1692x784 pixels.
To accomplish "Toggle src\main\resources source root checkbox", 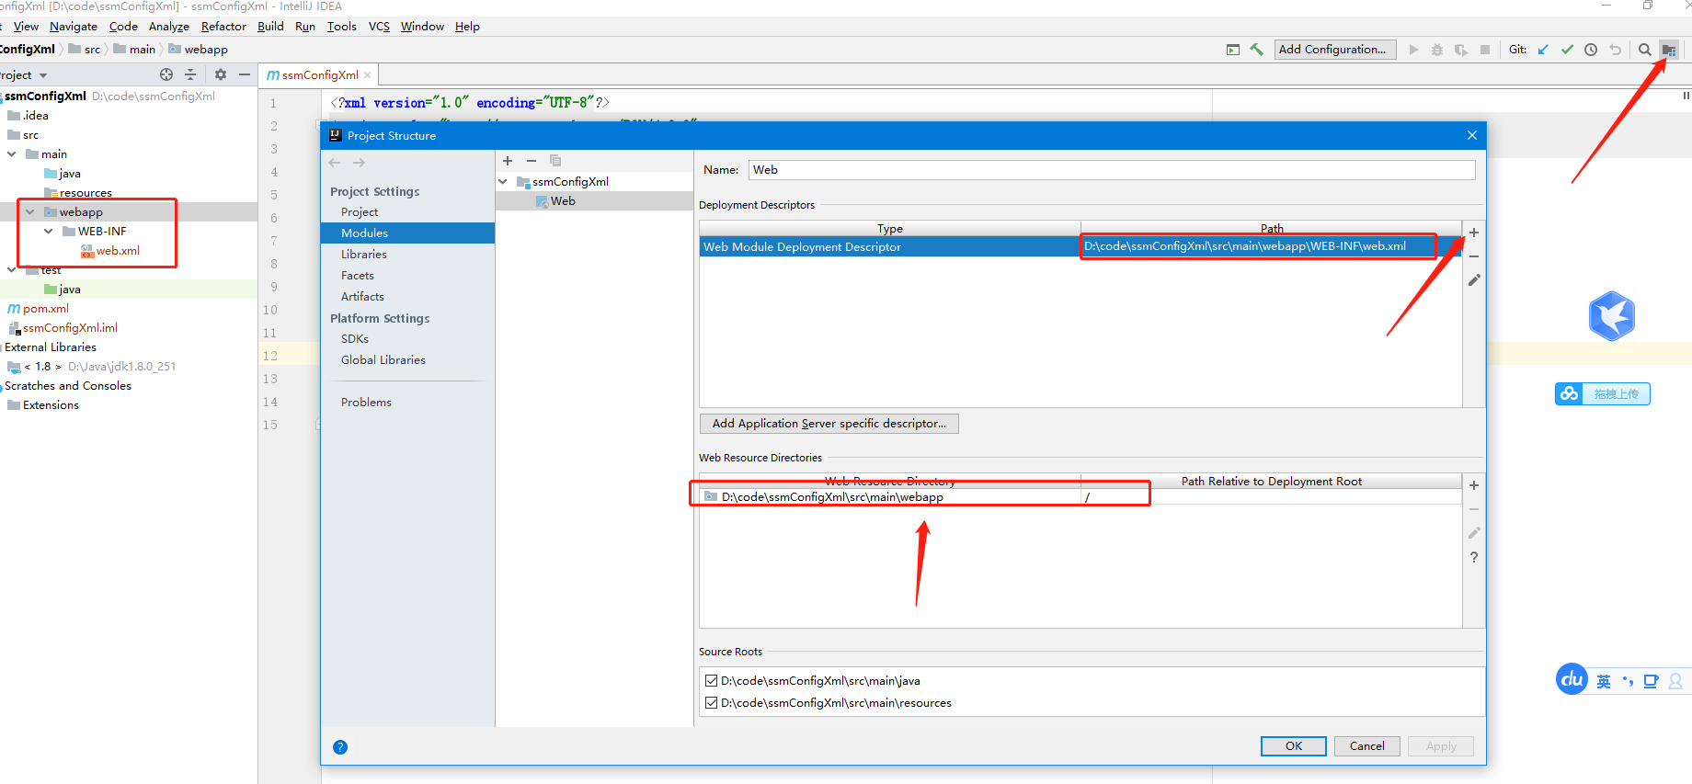I will [711, 703].
